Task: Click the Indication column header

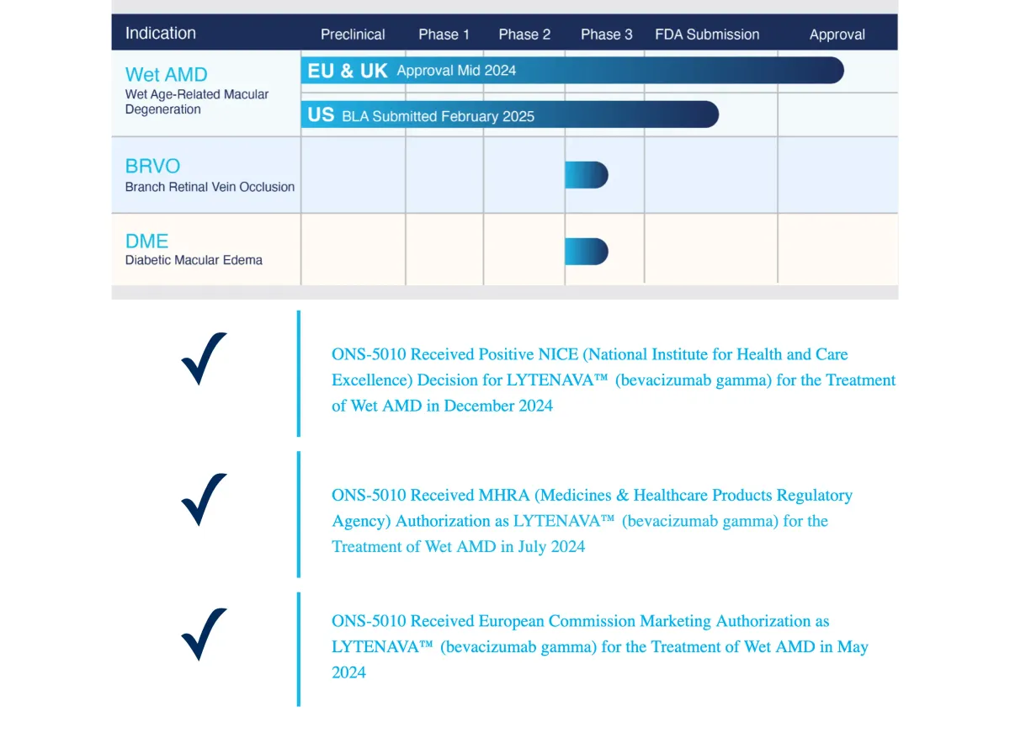Action: [x=161, y=34]
